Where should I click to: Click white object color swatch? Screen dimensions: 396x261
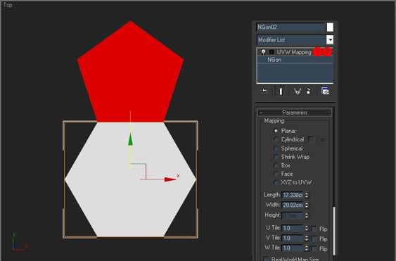pyautogui.click(x=330, y=27)
